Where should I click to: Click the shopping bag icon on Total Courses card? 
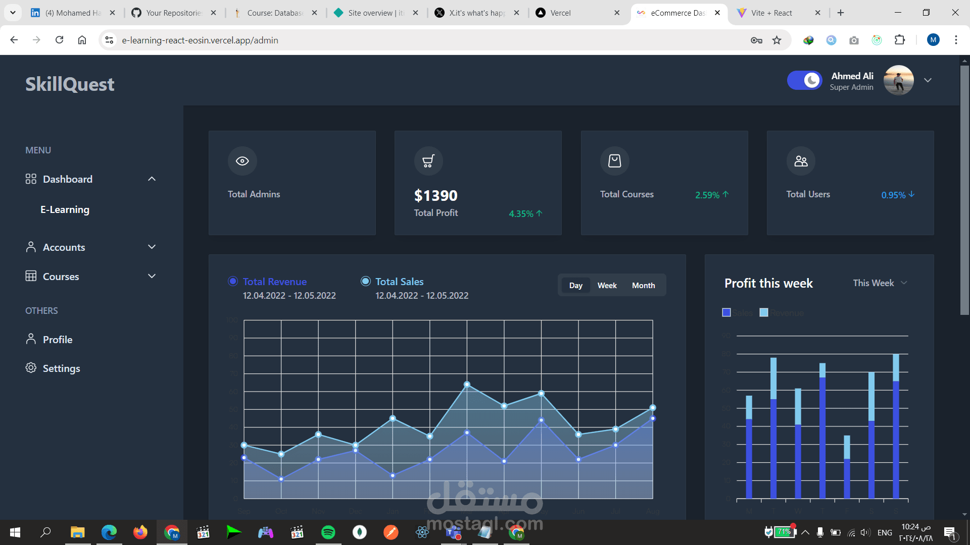[x=614, y=161]
